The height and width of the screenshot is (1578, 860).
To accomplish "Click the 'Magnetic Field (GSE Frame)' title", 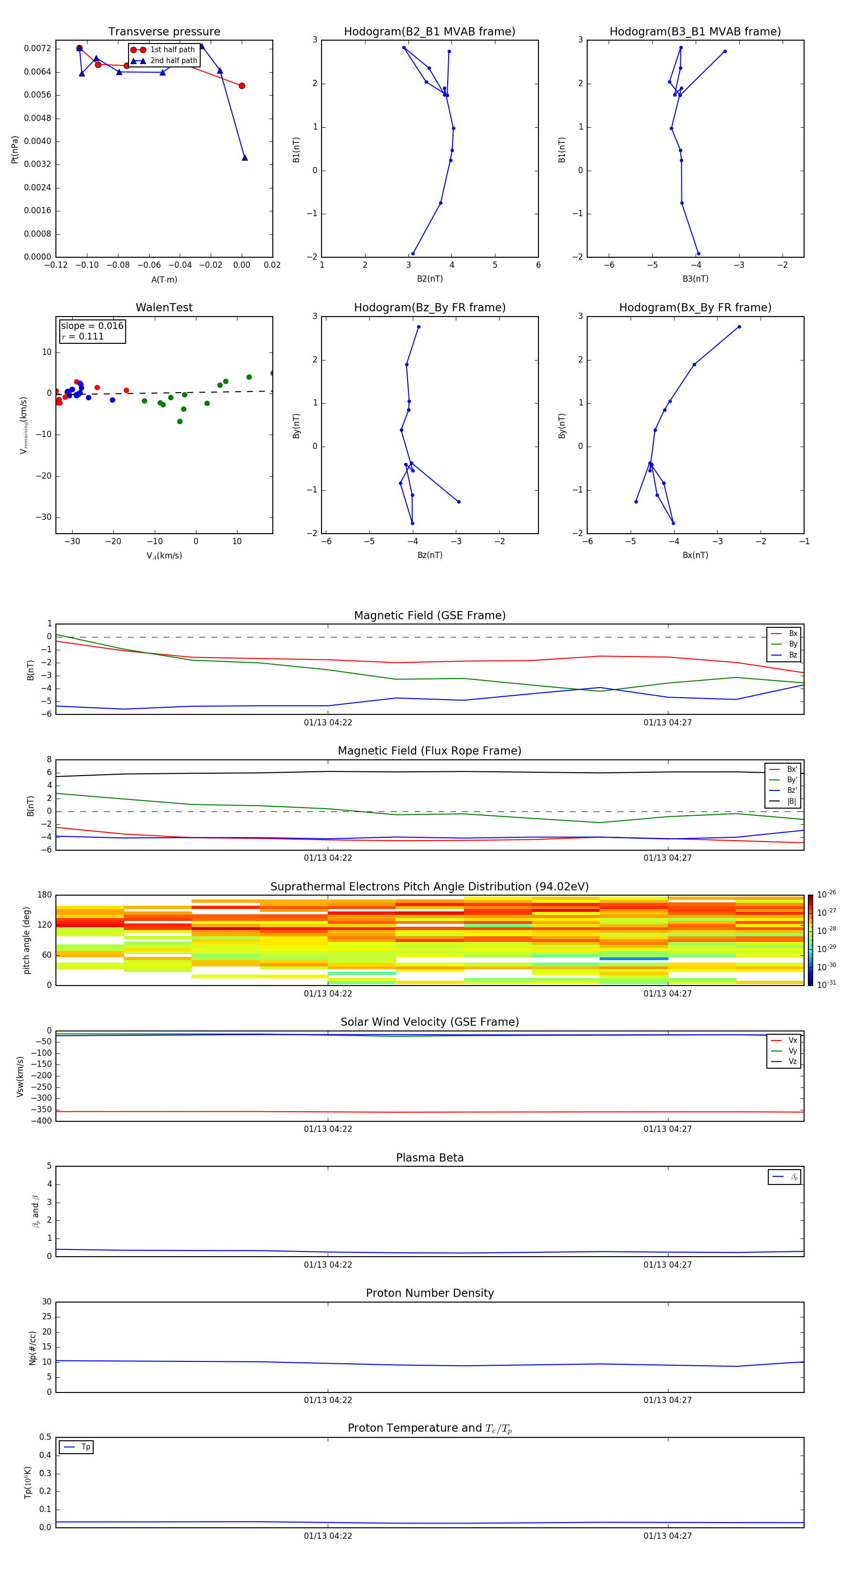I will pyautogui.click(x=430, y=615).
